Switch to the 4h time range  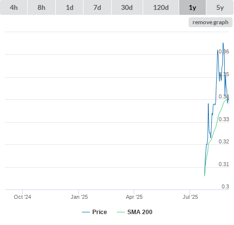(x=14, y=7)
